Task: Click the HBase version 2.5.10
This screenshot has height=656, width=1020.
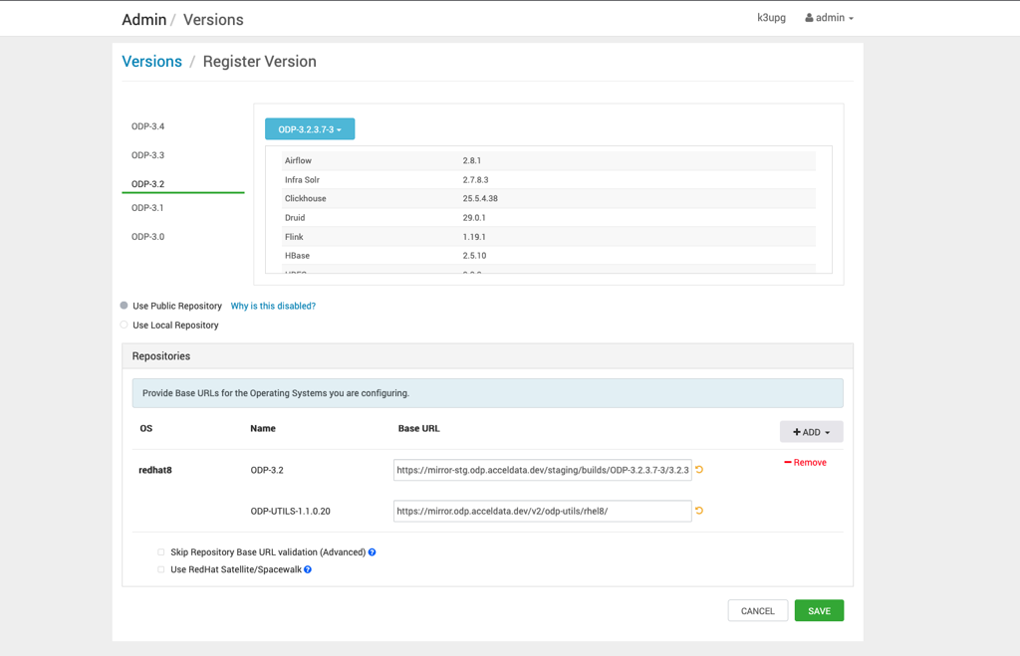Action: coord(474,256)
